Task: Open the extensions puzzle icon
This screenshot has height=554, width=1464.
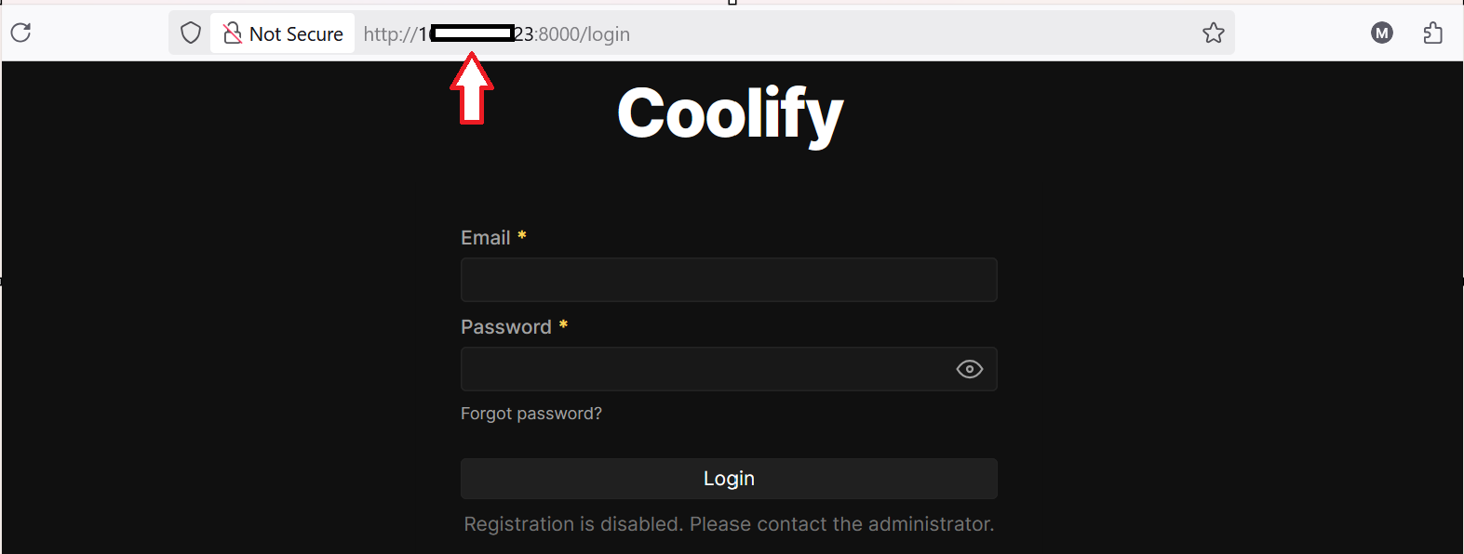Action: 1433,33
